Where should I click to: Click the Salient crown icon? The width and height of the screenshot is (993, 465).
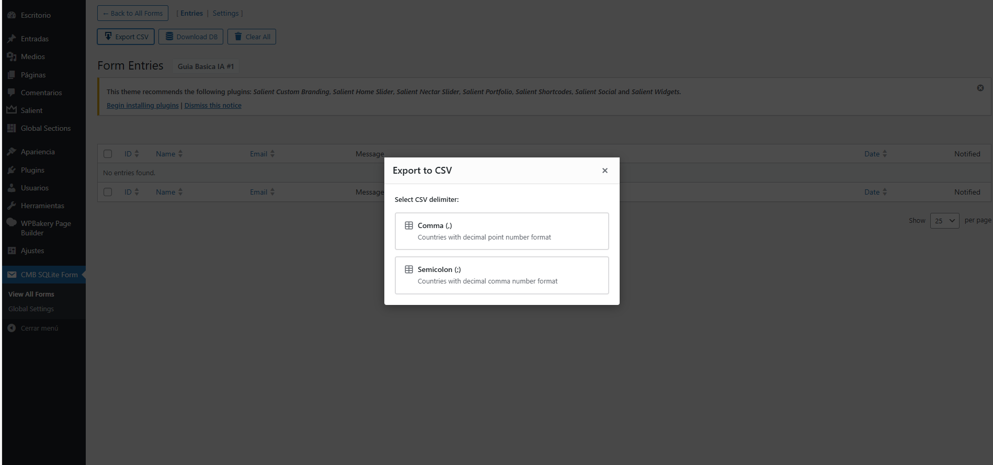(12, 110)
